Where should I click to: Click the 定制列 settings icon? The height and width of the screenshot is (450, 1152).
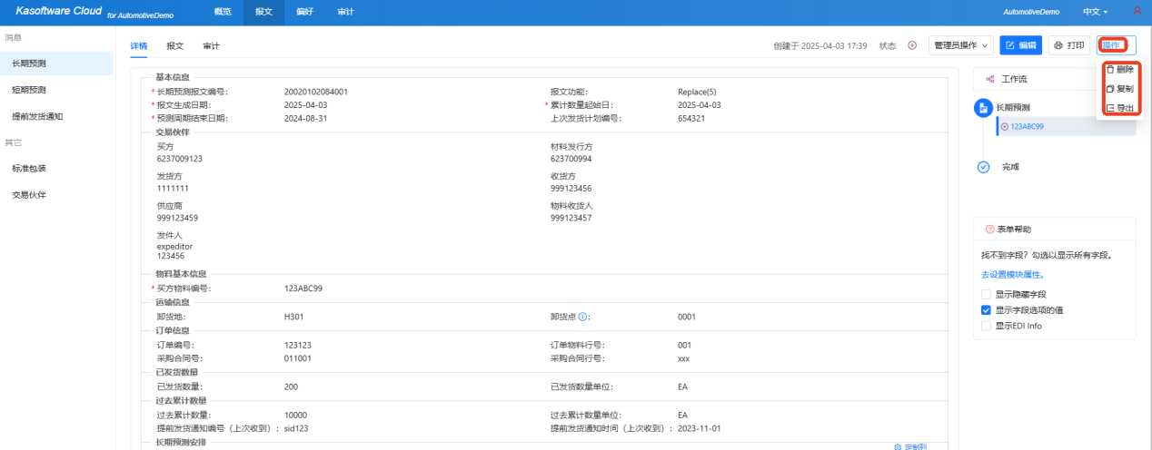[898, 446]
